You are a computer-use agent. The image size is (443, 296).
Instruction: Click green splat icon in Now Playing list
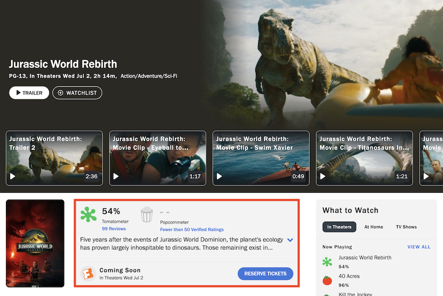pyautogui.click(x=327, y=262)
